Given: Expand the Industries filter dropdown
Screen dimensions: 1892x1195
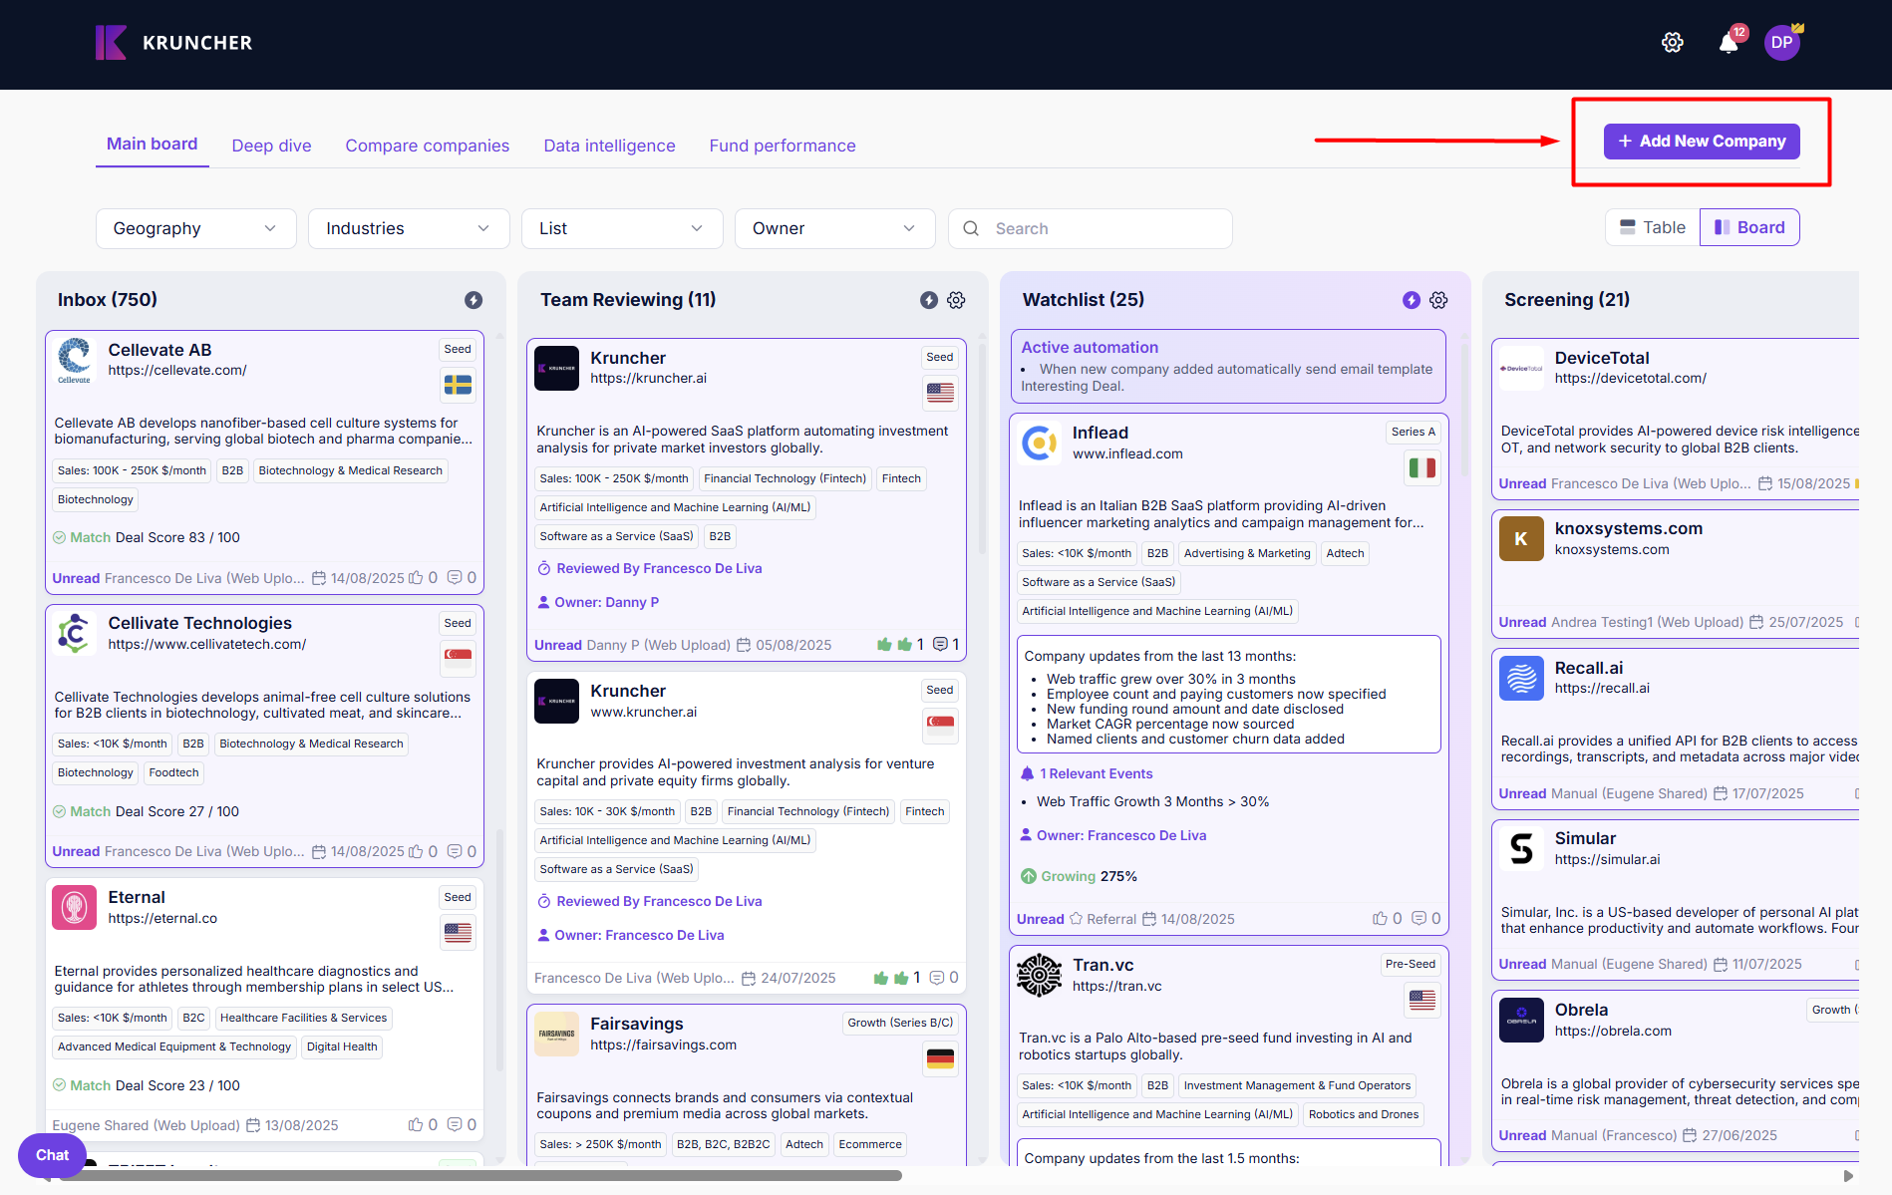Looking at the screenshot, I should (x=409, y=228).
